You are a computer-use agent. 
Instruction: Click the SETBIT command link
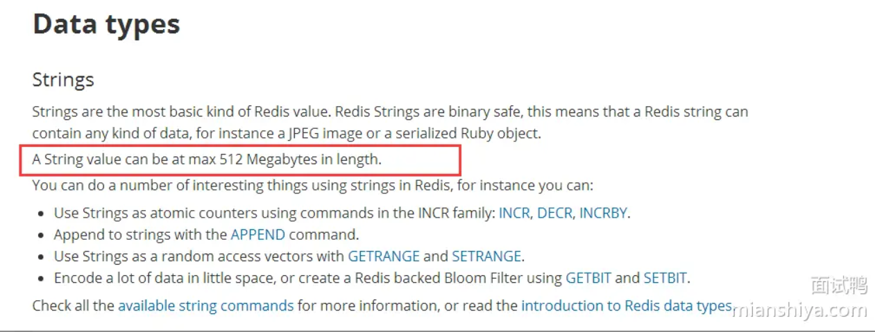[x=665, y=279]
